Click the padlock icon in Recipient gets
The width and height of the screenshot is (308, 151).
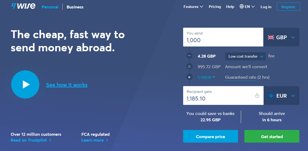click(257, 95)
